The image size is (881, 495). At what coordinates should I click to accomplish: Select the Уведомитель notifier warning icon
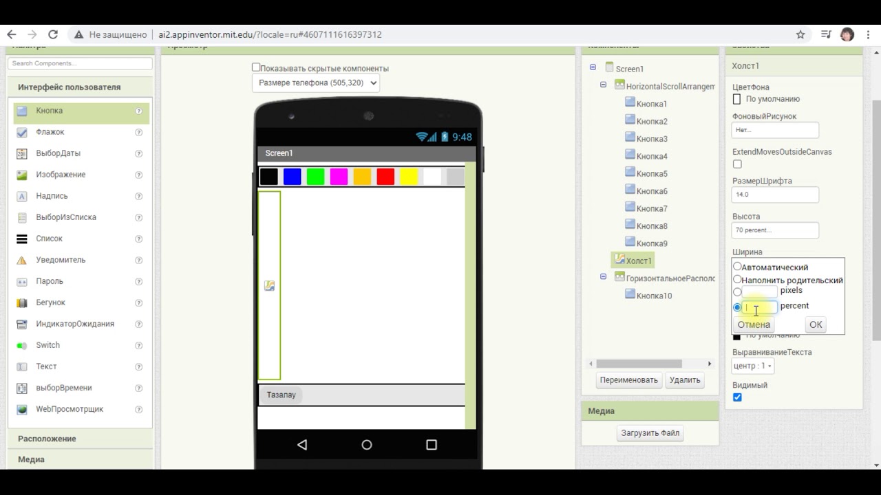click(22, 260)
